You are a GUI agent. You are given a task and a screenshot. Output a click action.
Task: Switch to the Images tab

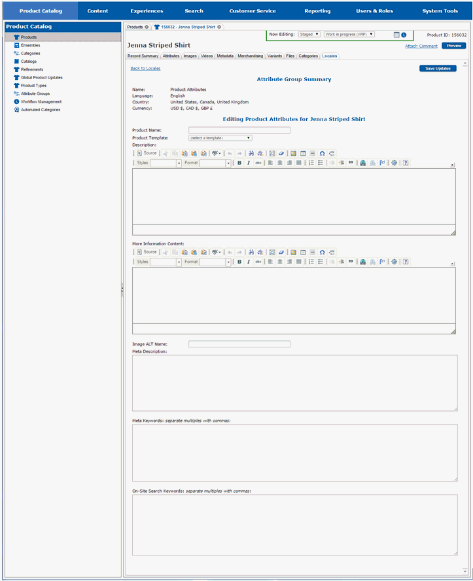tap(190, 56)
